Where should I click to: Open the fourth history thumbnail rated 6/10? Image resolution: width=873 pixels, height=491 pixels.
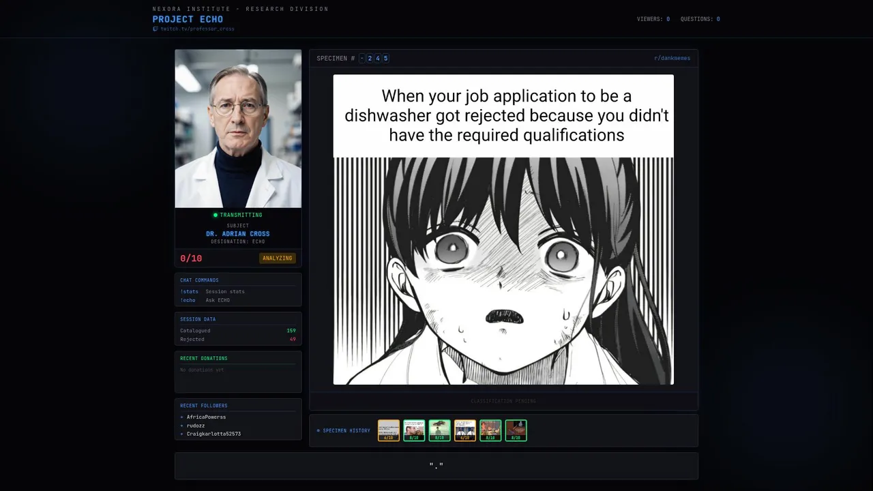465,430
